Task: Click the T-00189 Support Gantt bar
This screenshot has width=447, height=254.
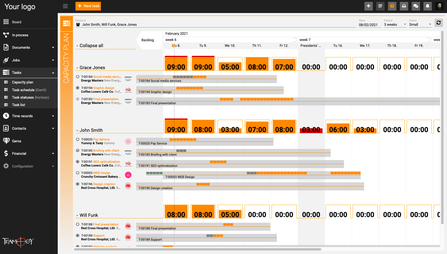Action: [x=206, y=238]
